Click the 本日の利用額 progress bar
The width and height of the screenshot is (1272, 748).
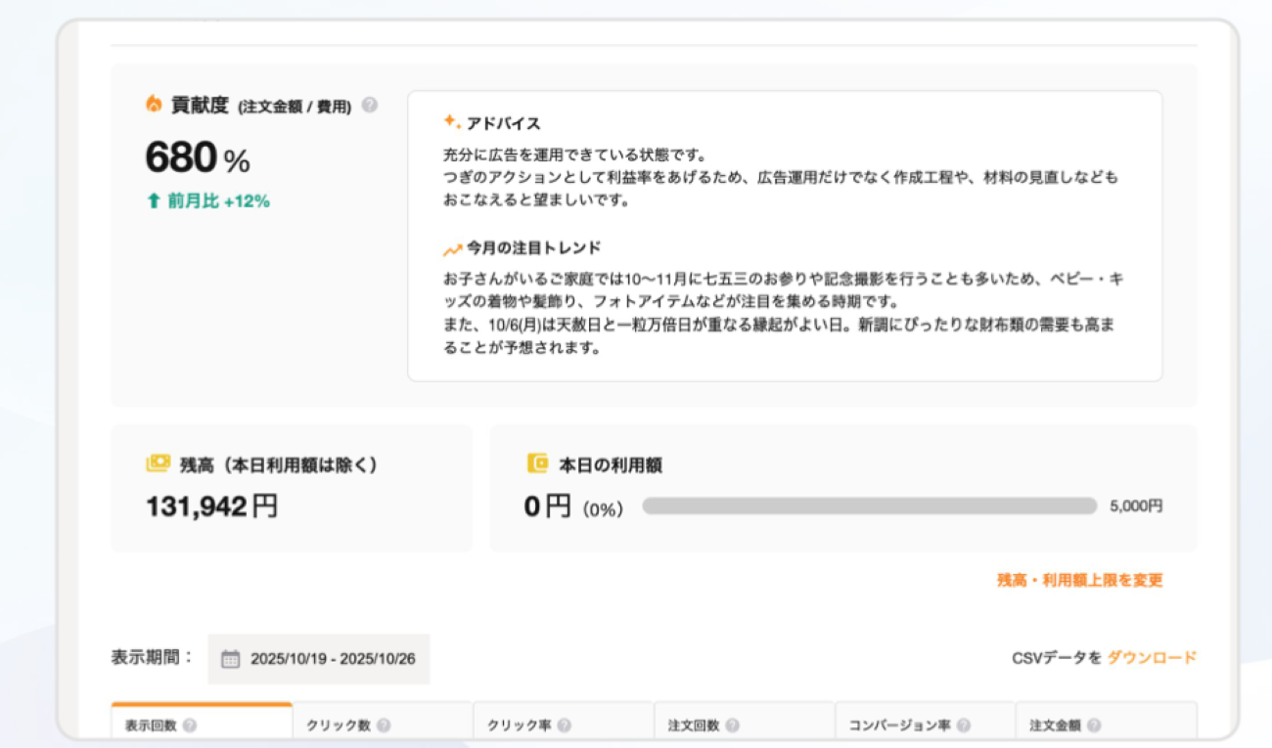pos(869,506)
